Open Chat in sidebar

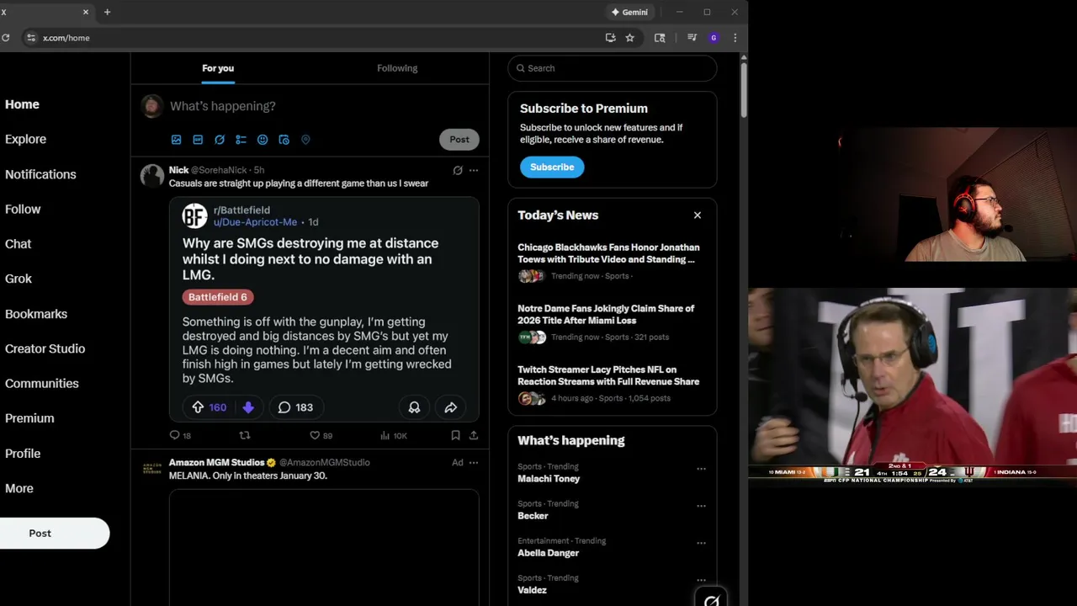click(x=18, y=244)
